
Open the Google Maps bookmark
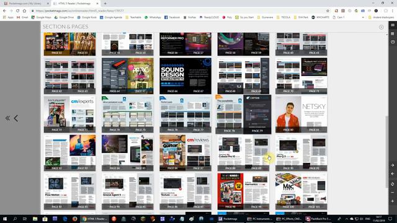41,17
